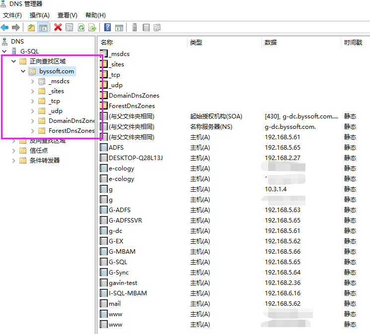Screen dimensions: 370x334
Task: Expand the _sites tree node
Action: tap(33, 91)
